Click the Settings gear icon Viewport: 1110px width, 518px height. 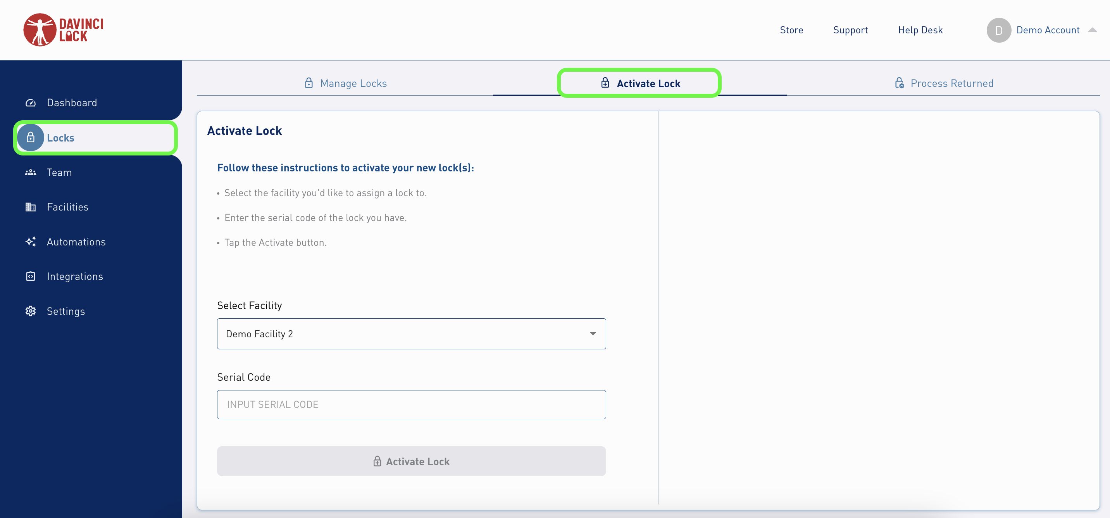(31, 311)
